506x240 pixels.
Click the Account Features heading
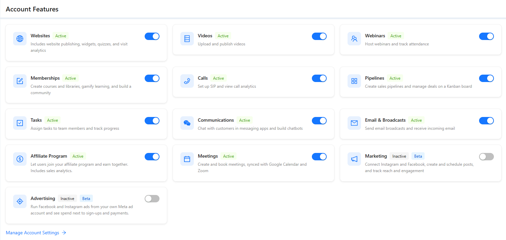32,9
